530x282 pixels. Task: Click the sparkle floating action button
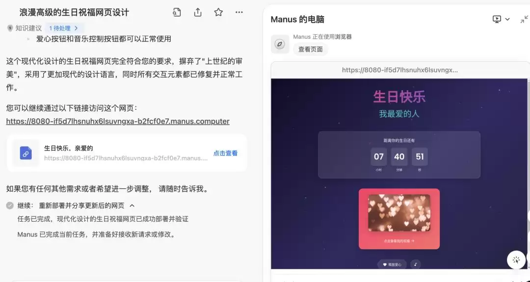click(x=516, y=260)
